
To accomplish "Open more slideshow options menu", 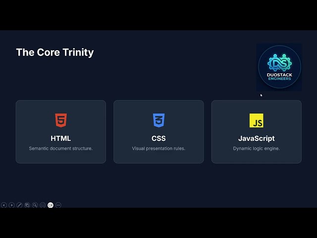I will 58,205.
